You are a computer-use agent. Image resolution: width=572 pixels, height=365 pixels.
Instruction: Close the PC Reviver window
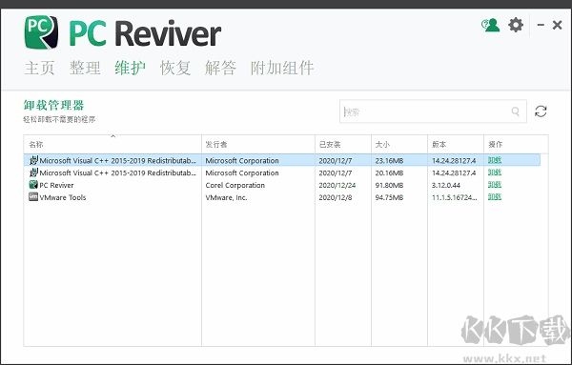[557, 25]
